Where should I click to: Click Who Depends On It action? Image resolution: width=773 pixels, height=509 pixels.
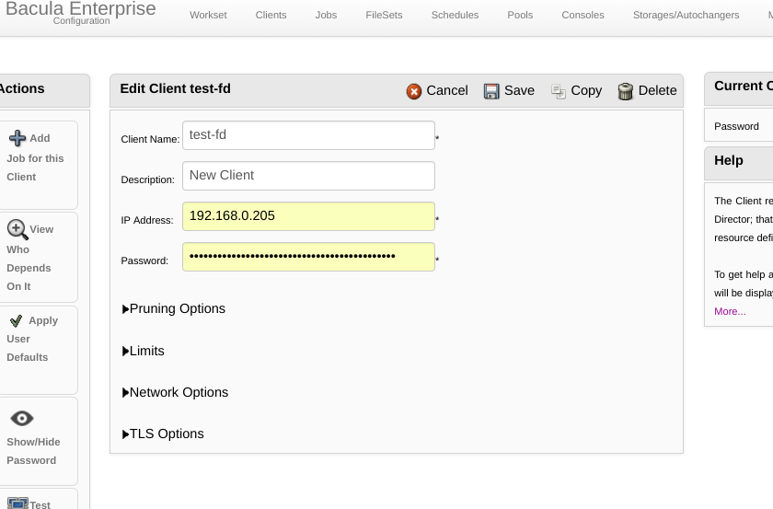(29, 268)
